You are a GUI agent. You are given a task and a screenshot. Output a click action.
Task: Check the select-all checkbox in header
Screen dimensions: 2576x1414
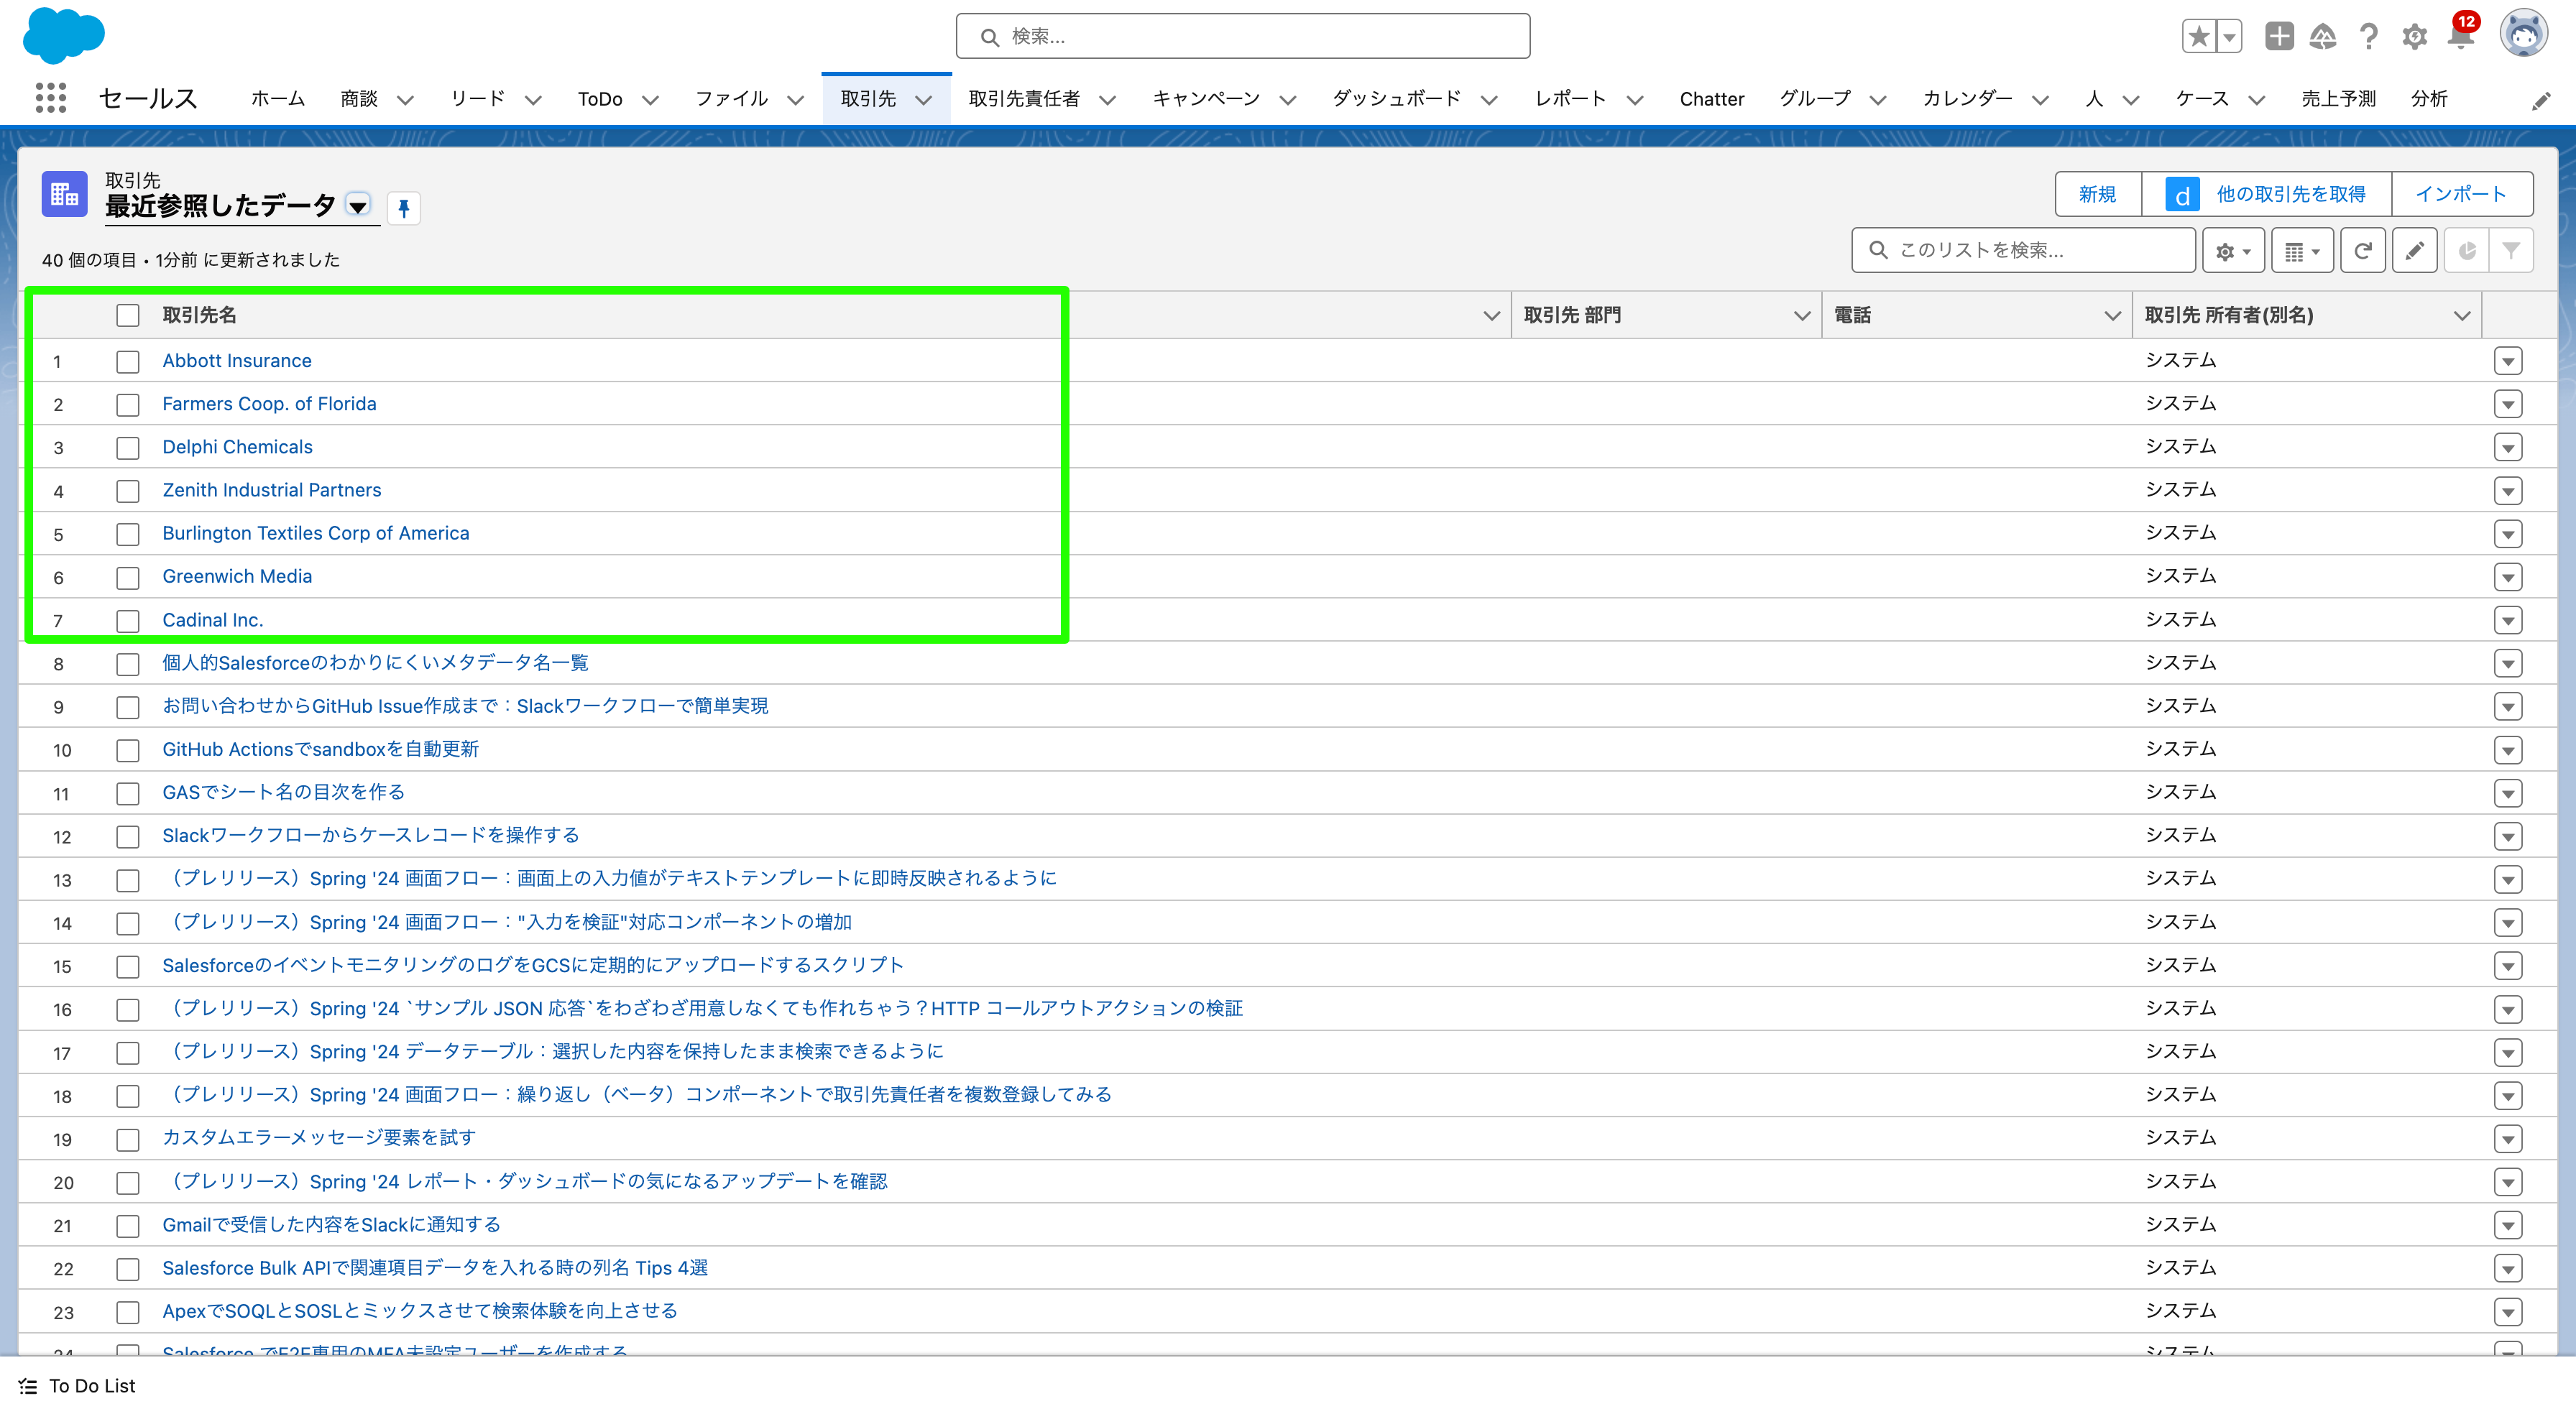pyautogui.click(x=128, y=315)
